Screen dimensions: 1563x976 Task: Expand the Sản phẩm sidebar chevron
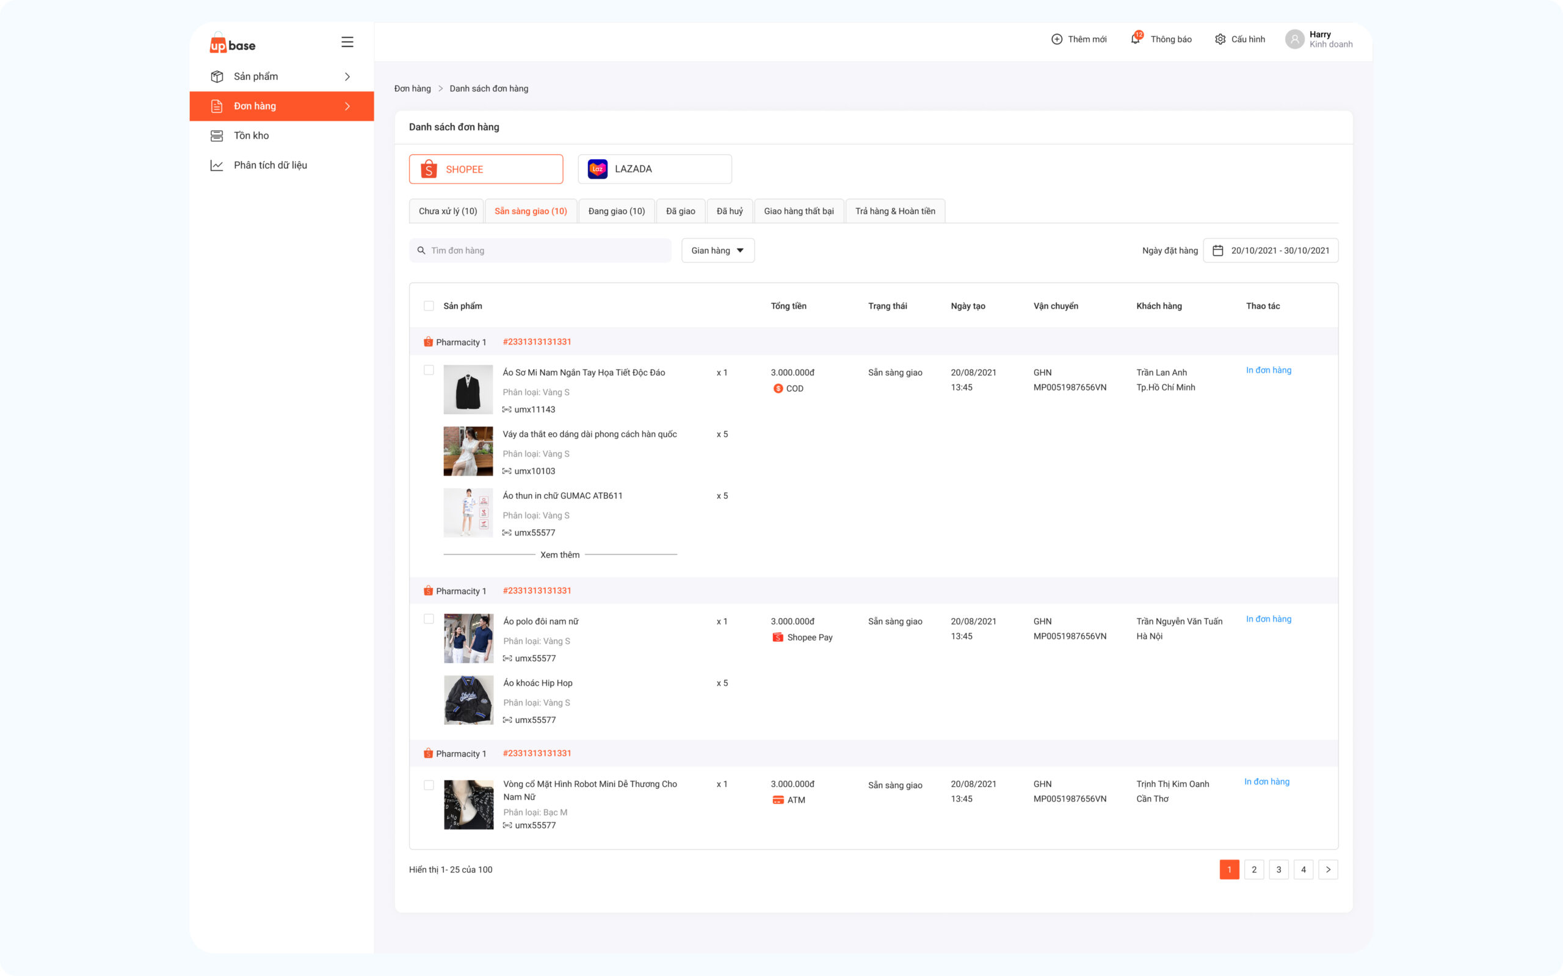pos(347,77)
